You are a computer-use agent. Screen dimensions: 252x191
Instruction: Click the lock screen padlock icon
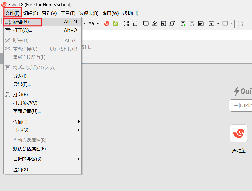pyautogui.click(x=135, y=23)
